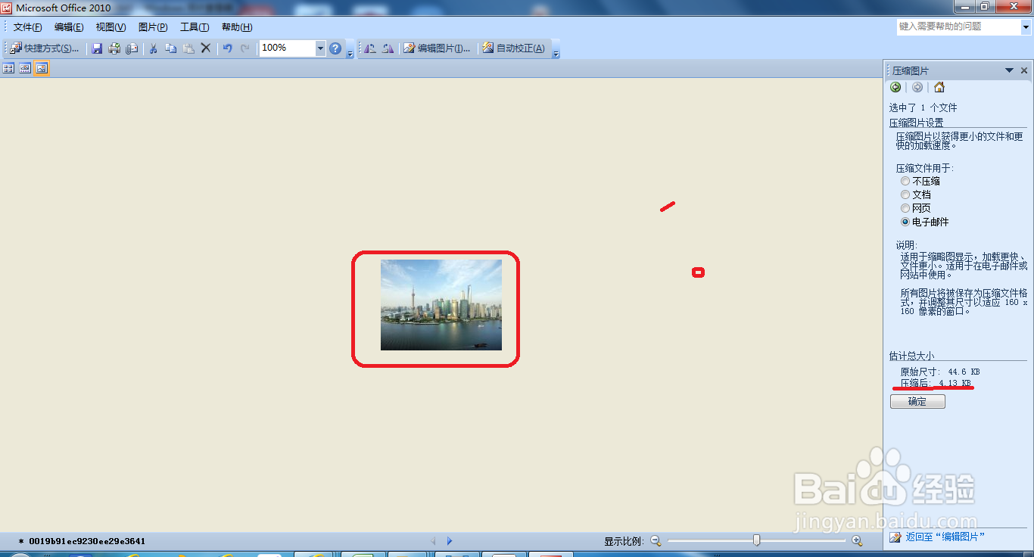1034x557 pixels.
Task: Switch to thumbnail view
Action: click(x=8, y=68)
